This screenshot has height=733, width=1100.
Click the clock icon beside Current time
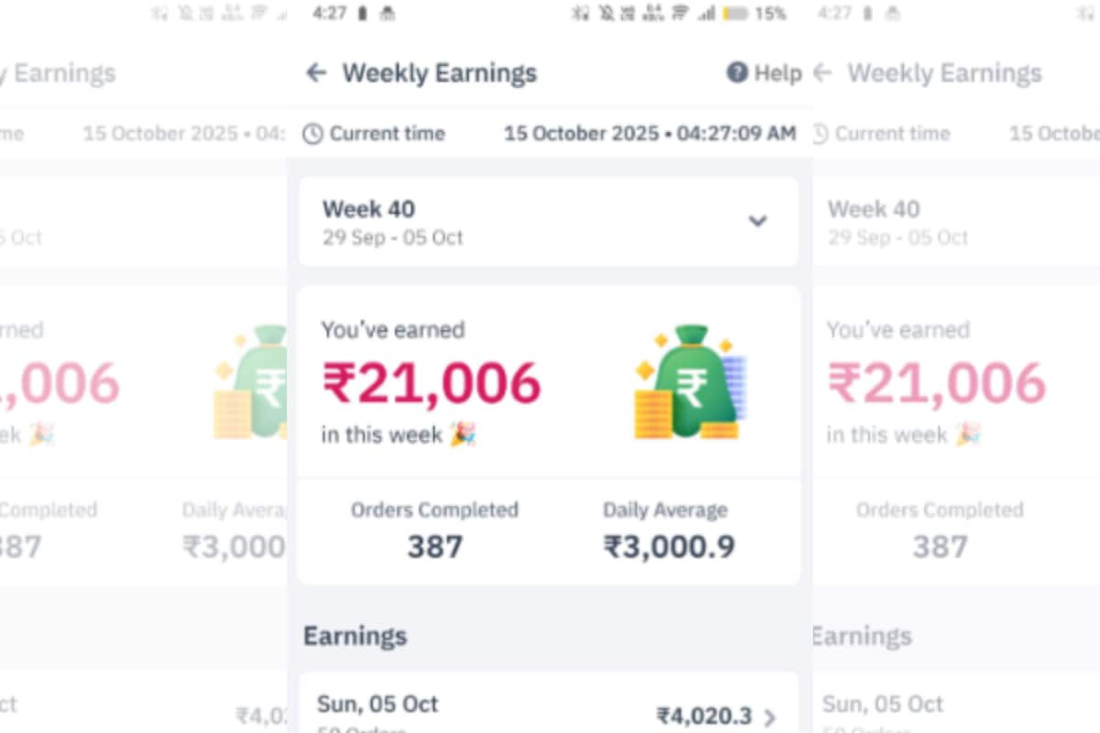click(313, 134)
